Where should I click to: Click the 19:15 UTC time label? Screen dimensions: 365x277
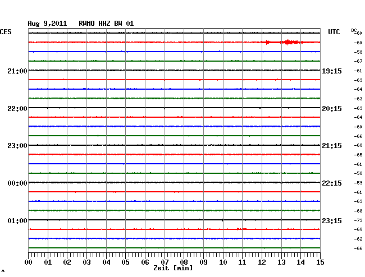[332, 71]
